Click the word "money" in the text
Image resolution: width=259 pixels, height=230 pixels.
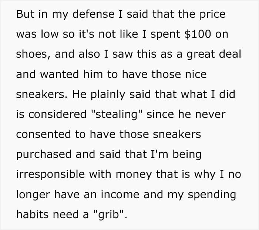pos(134,175)
